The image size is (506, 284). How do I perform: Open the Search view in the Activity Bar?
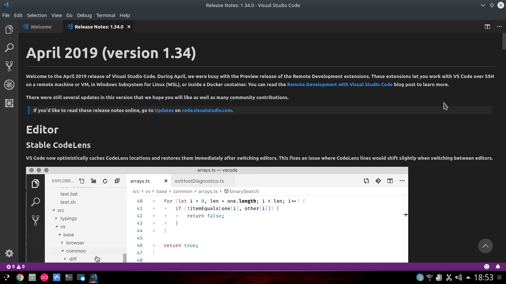pyautogui.click(x=9, y=48)
